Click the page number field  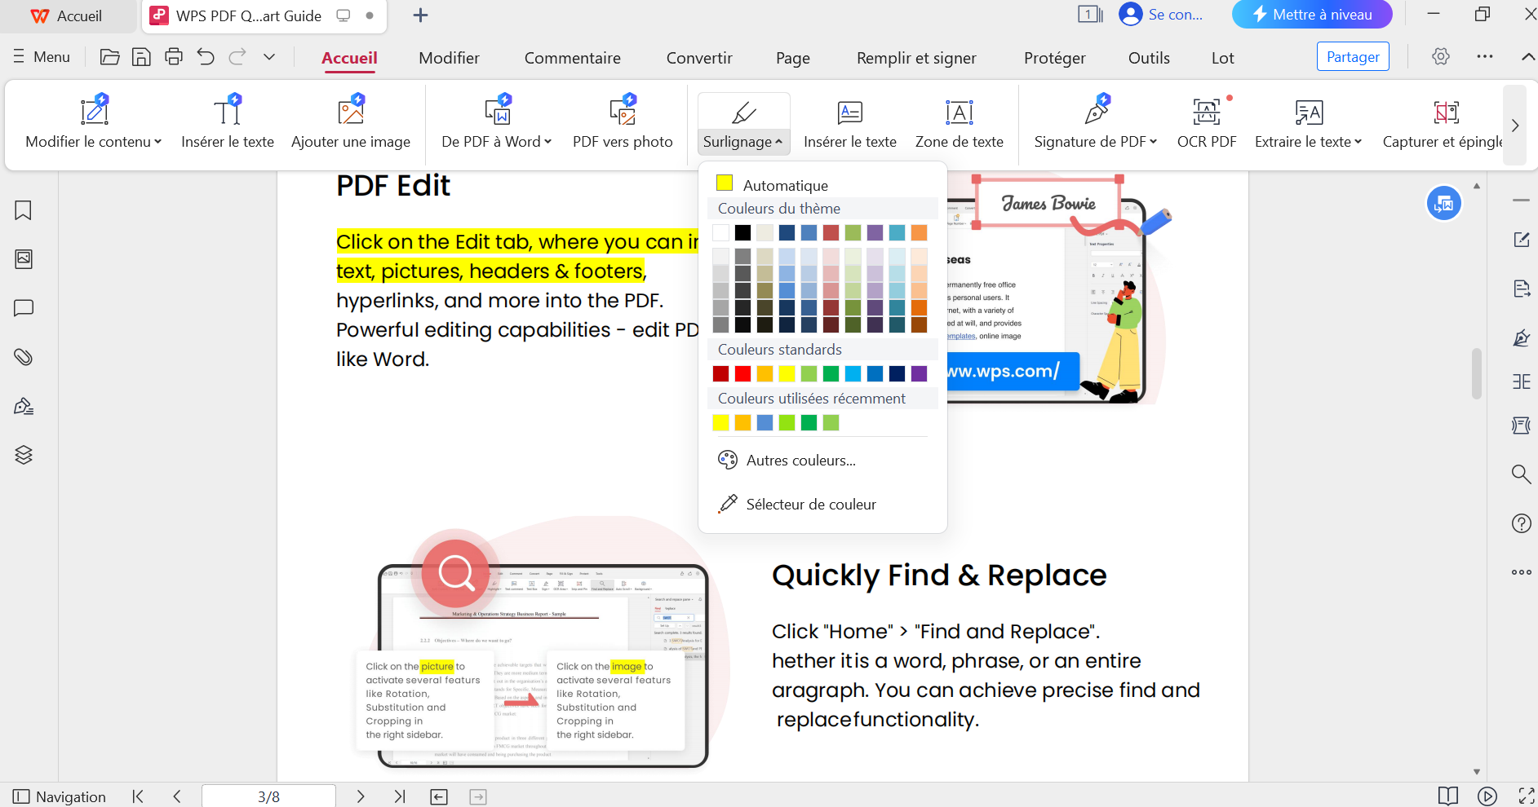(x=268, y=796)
